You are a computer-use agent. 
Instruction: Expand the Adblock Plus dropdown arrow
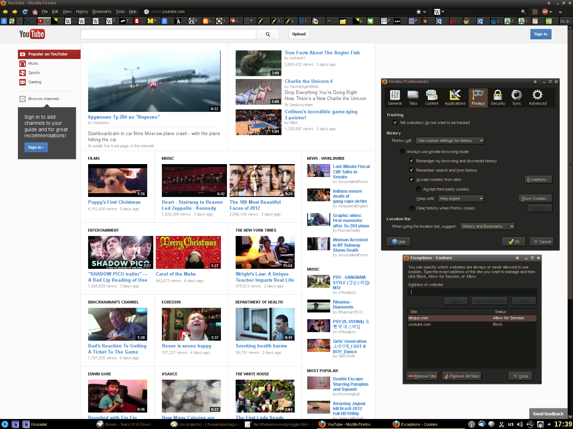551,12
